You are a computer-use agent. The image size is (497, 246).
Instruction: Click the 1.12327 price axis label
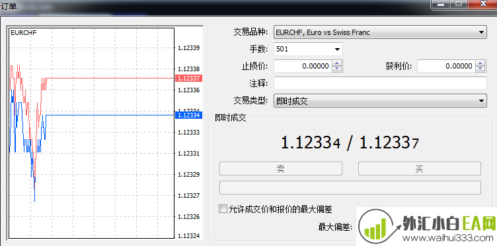click(x=188, y=196)
